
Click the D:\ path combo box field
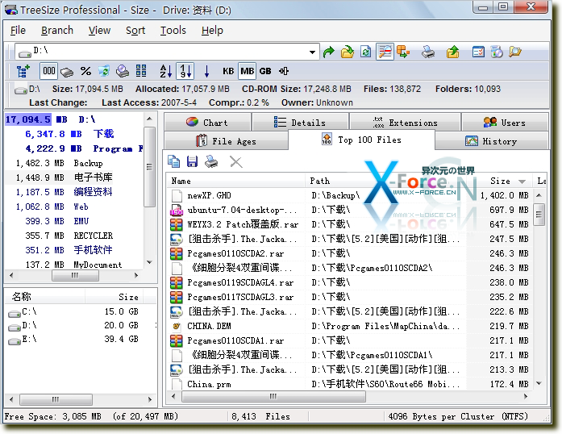pos(167,52)
